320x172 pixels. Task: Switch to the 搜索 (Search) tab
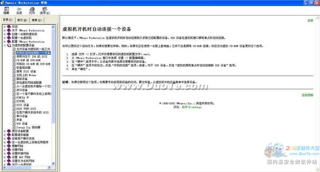[x=36, y=20]
